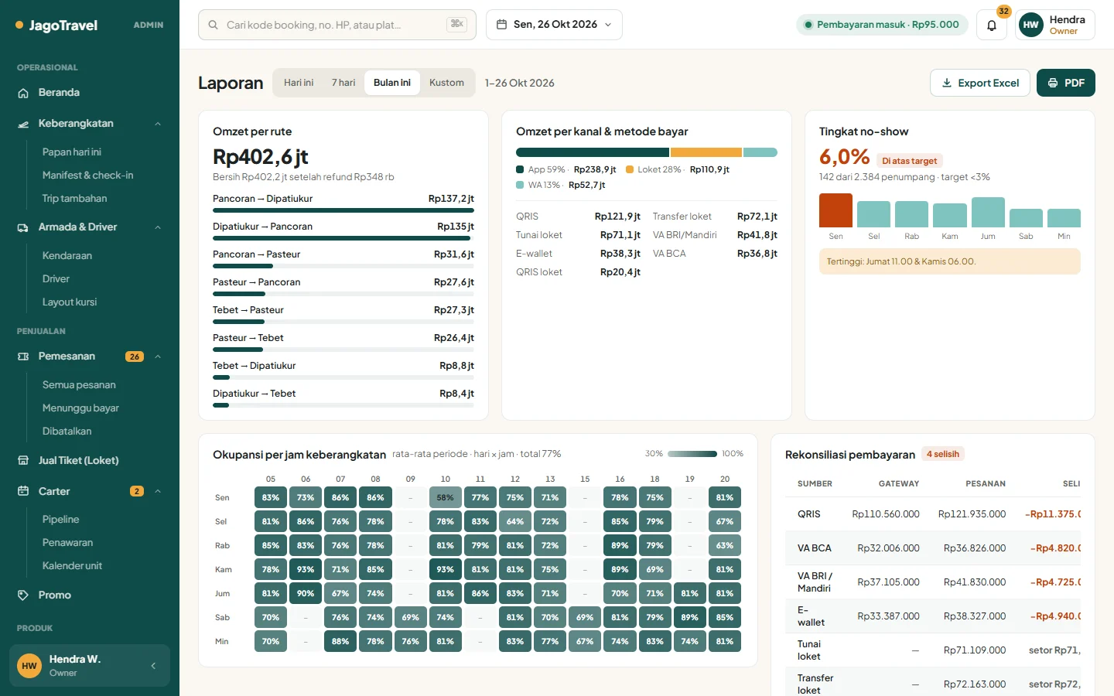Click the Pemesanan ticket icon

[x=23, y=357]
